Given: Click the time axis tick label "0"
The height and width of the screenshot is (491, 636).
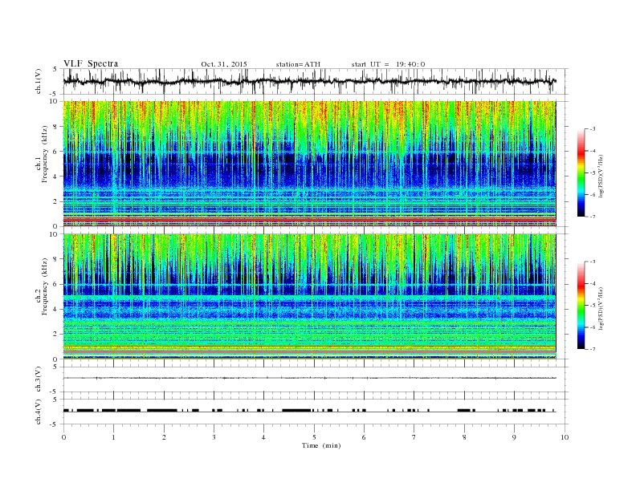Looking at the screenshot, I should tap(63, 437).
